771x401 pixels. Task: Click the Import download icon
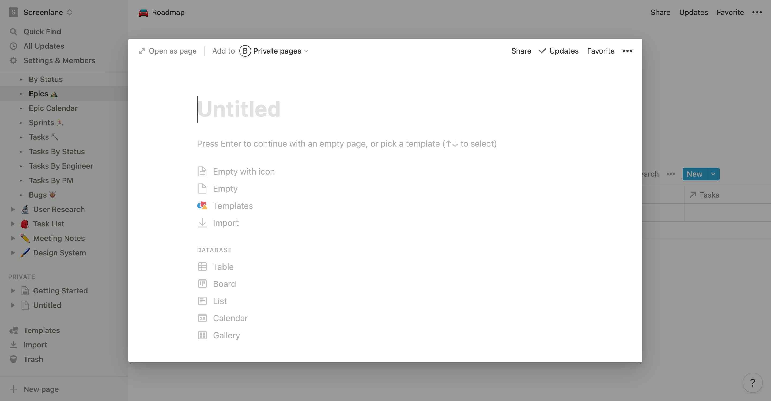click(x=202, y=222)
